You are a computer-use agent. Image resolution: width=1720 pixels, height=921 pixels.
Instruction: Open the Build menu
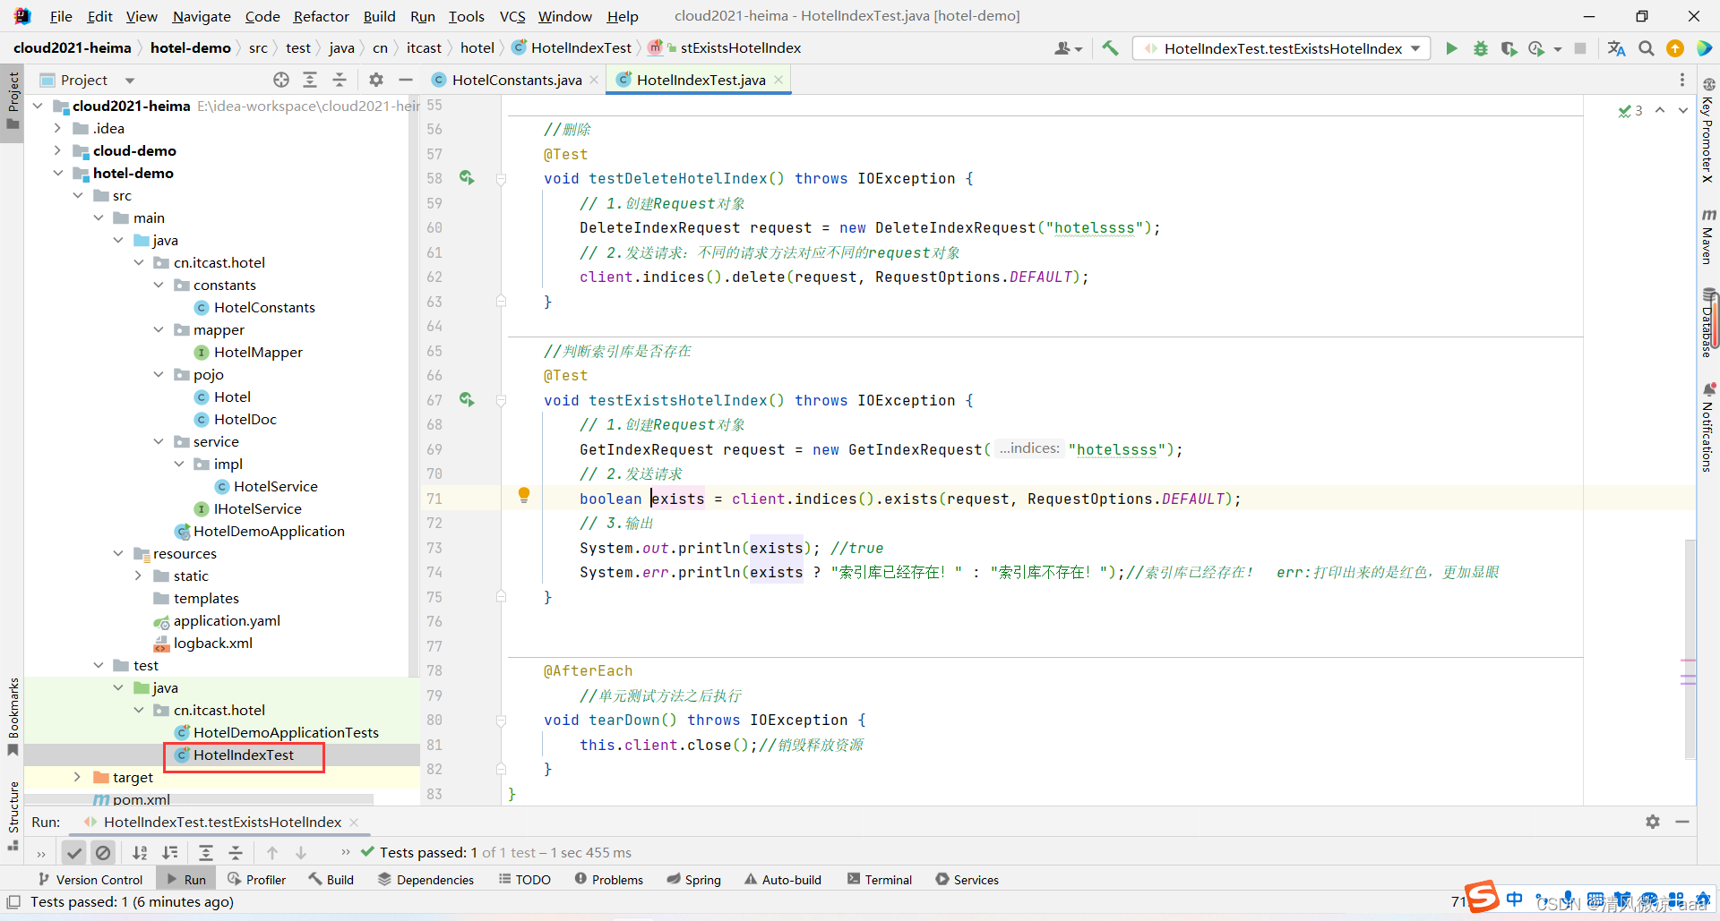(x=379, y=16)
